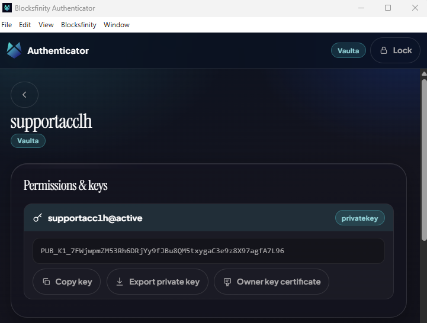
Task: Click the app icon in the title bar
Action: tap(7, 8)
